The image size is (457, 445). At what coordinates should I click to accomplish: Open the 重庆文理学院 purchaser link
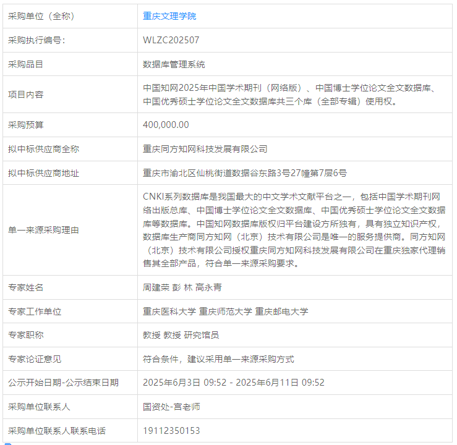(x=169, y=16)
